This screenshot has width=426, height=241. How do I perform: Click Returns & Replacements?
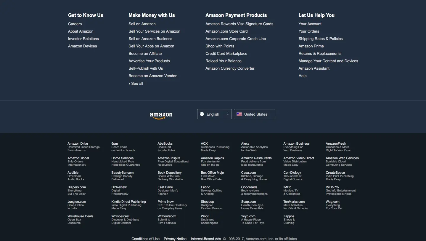pos(320,54)
